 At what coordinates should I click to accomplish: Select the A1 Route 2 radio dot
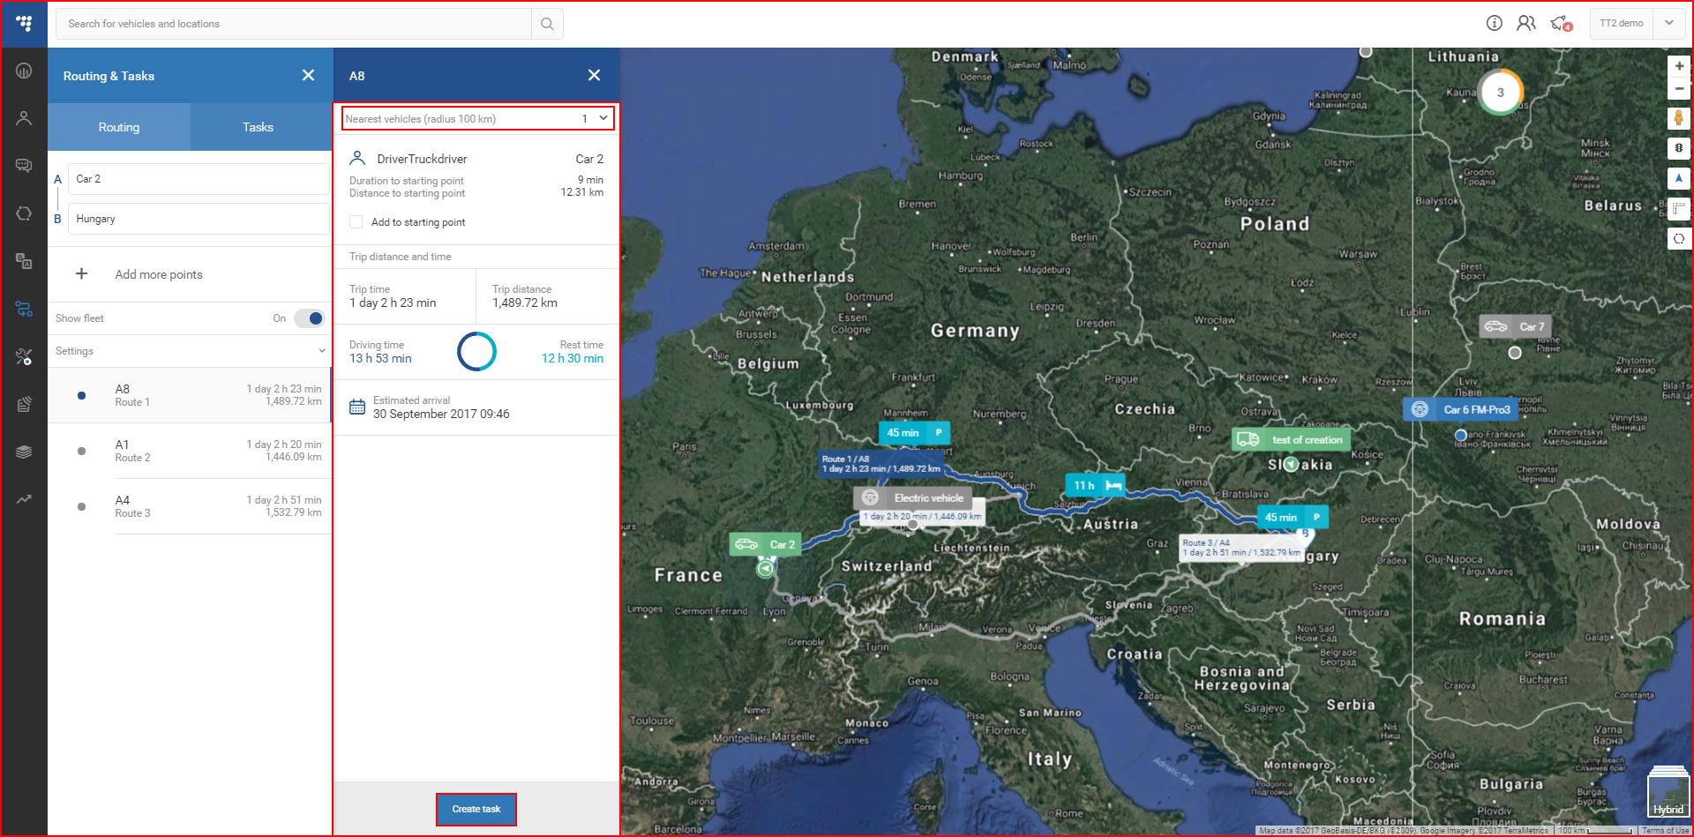coord(81,451)
